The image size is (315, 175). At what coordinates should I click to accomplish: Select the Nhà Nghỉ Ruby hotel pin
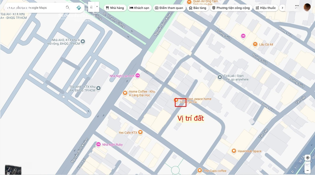(x=99, y=144)
